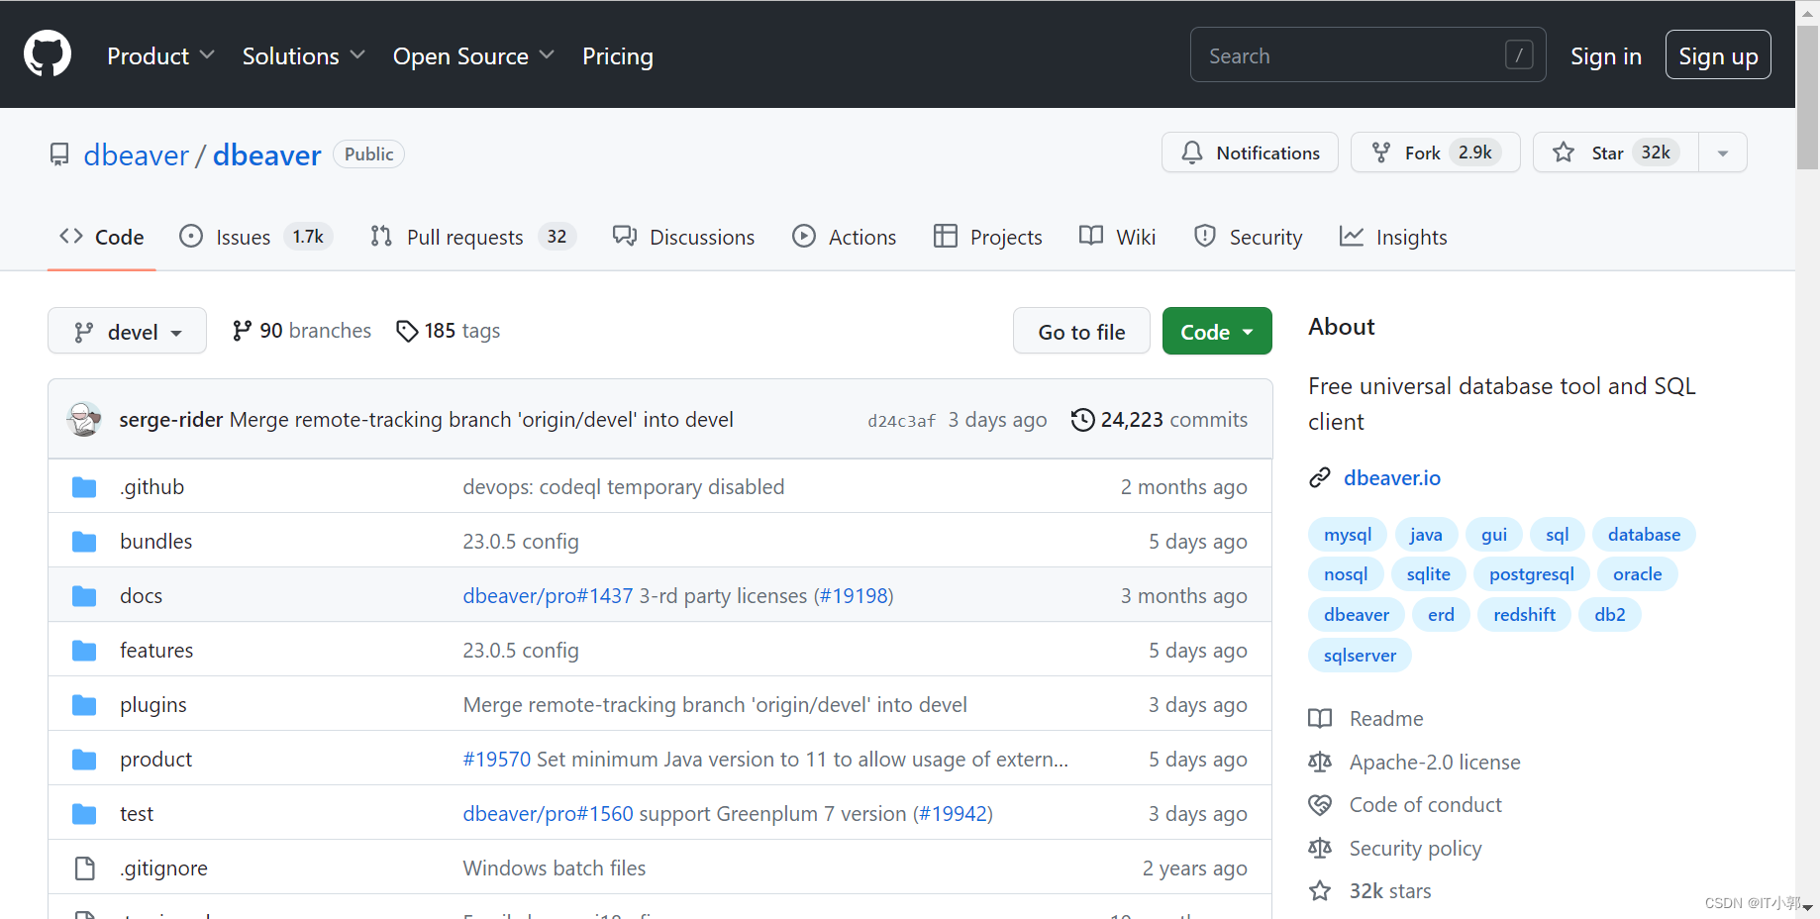View the 24,223 commits history
Viewport: 1820px width, 919px height.
(1160, 420)
